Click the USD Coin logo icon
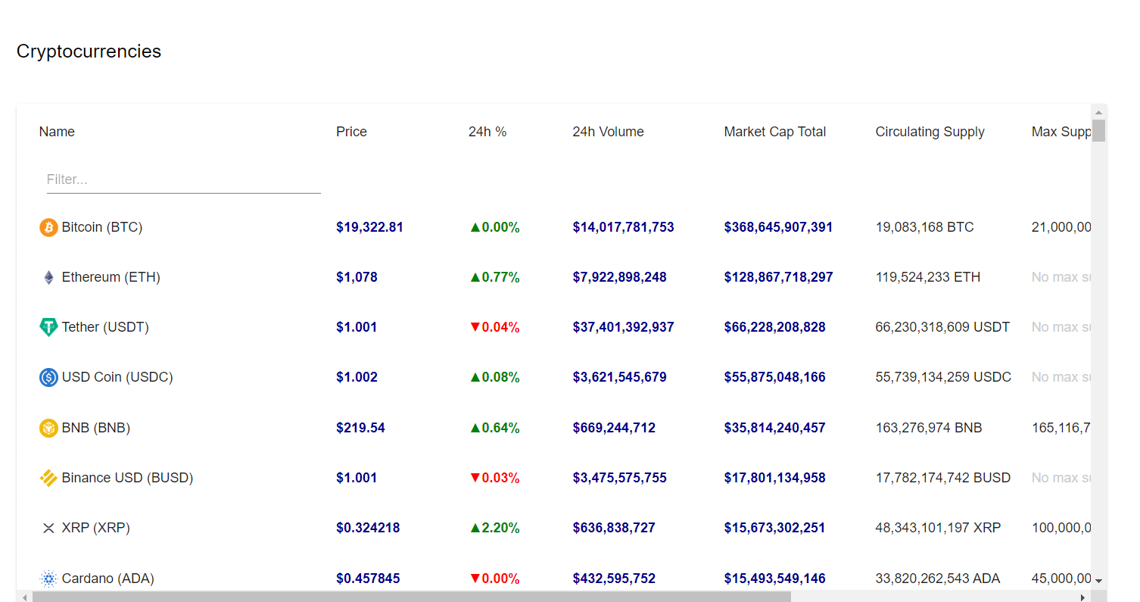Image resolution: width=1140 pixels, height=602 pixels. (48, 377)
